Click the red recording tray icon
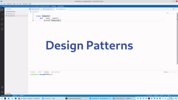The height and width of the screenshot is (100, 178). [149, 98]
